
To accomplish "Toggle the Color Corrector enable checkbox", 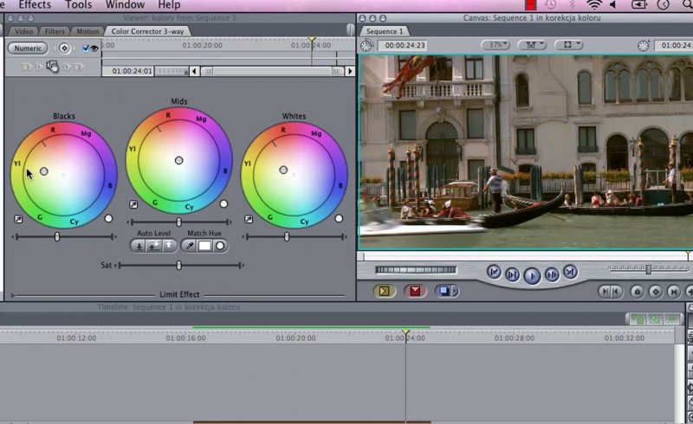I will (x=86, y=48).
